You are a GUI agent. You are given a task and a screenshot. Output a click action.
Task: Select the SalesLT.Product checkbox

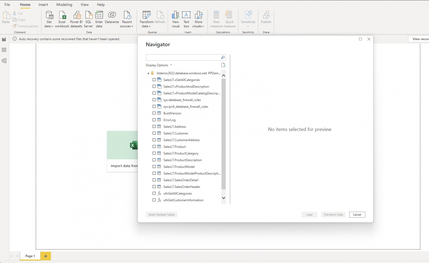[x=154, y=147]
